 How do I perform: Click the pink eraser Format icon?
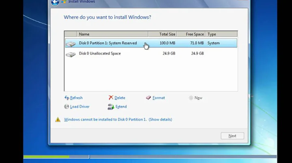[x=148, y=98]
